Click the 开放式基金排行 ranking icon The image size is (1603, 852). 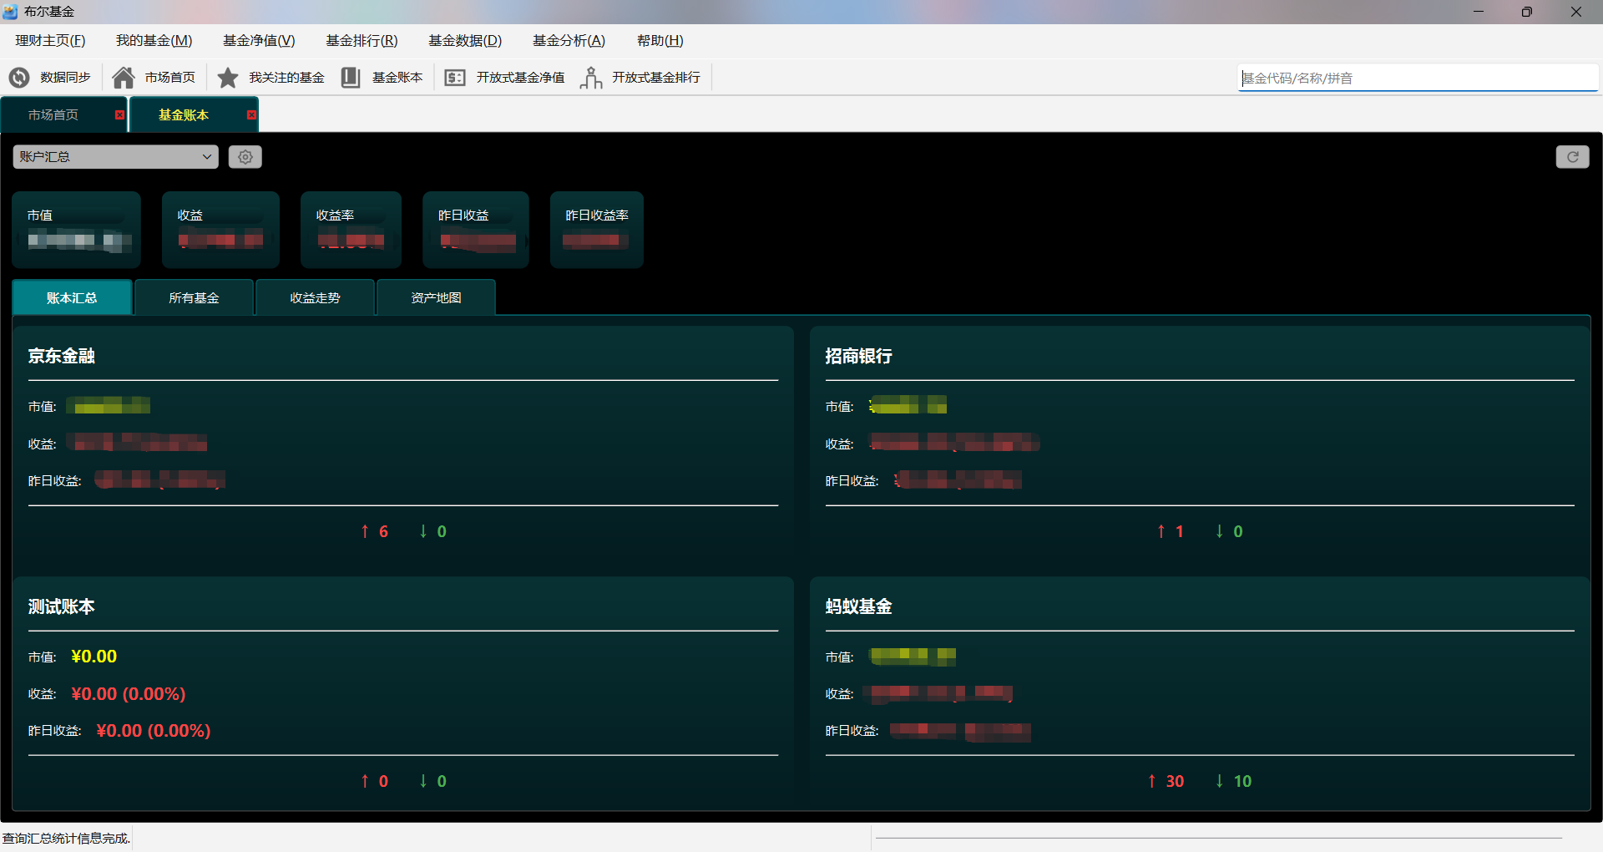pyautogui.click(x=591, y=78)
